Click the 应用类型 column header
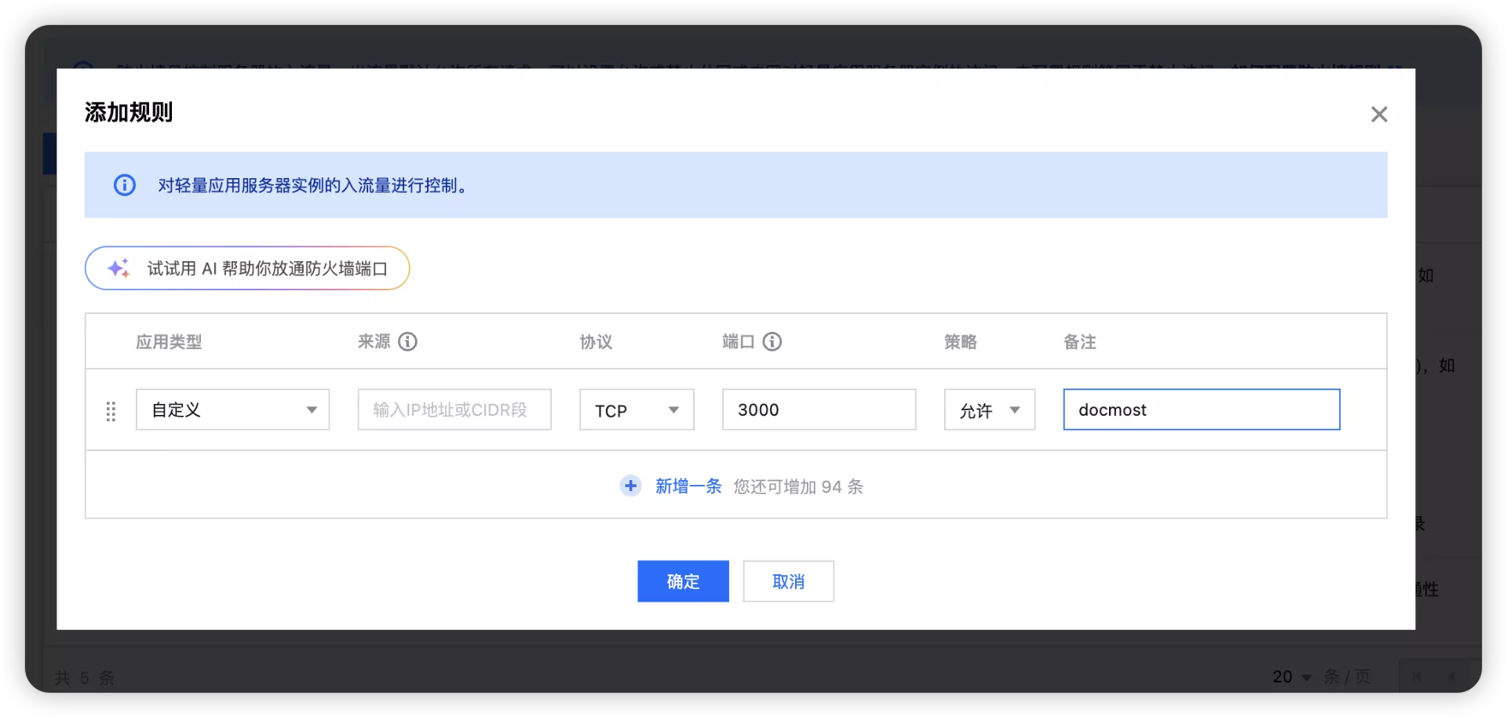Viewport: 1507px width, 717px height. coord(169,342)
